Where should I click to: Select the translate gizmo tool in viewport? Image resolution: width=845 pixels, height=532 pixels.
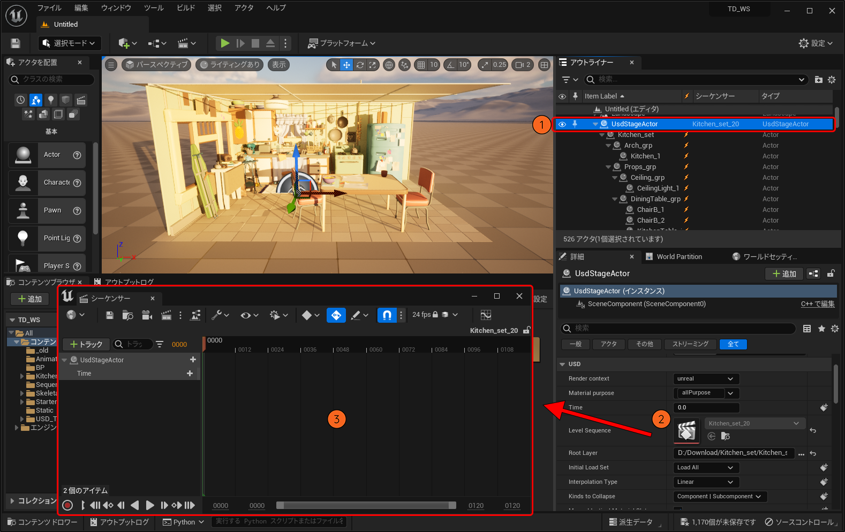346,65
